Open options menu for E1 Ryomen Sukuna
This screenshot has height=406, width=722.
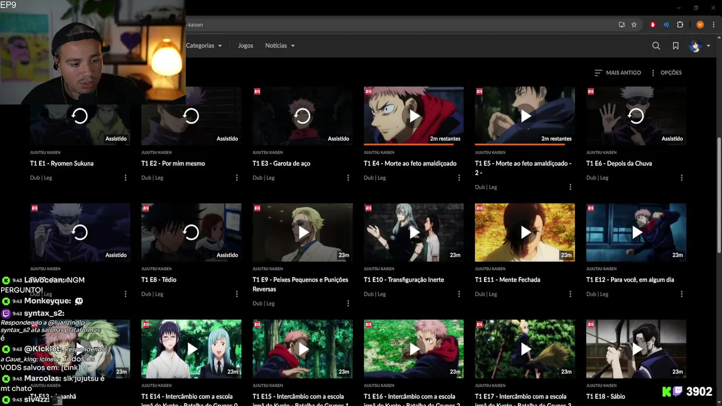point(125,178)
